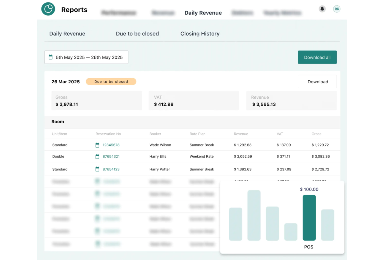Viewport: 389px width, 260px height.
Task: Open the Due to be closed tab
Action: 137,33
